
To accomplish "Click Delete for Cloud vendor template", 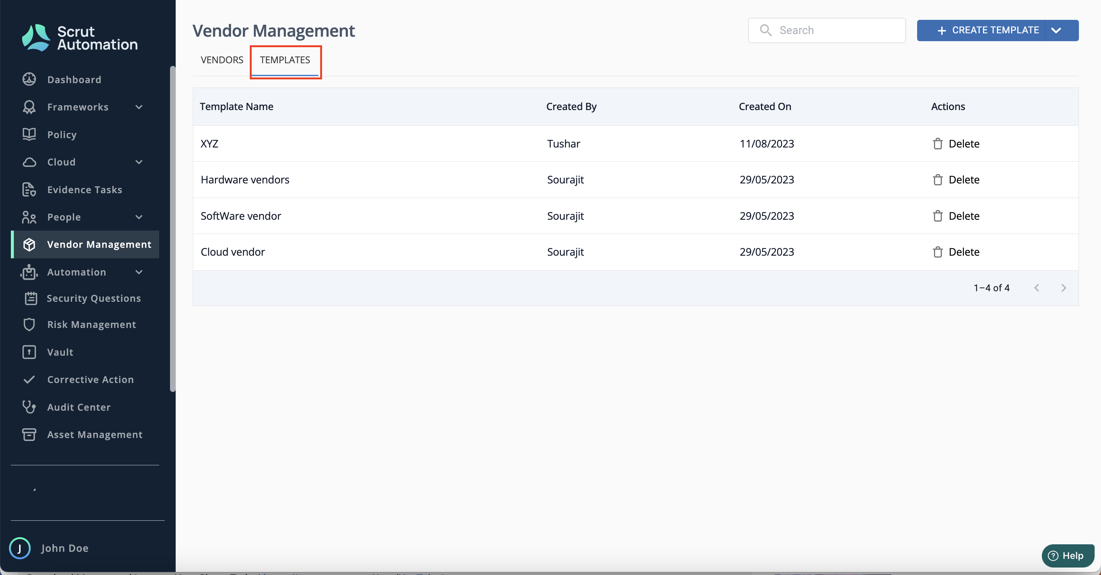I will 956,252.
